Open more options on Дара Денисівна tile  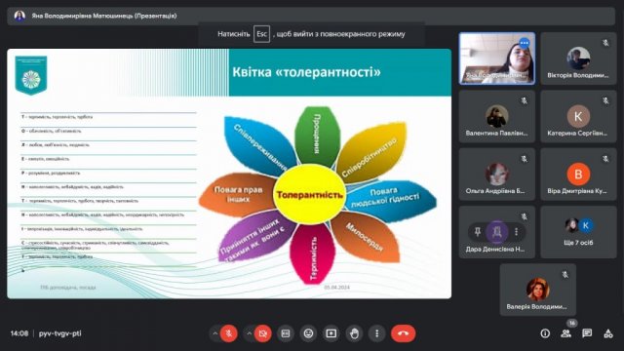coord(516,232)
